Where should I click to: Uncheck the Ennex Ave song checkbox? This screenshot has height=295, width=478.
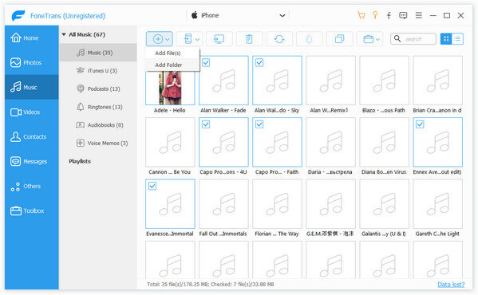coord(420,124)
